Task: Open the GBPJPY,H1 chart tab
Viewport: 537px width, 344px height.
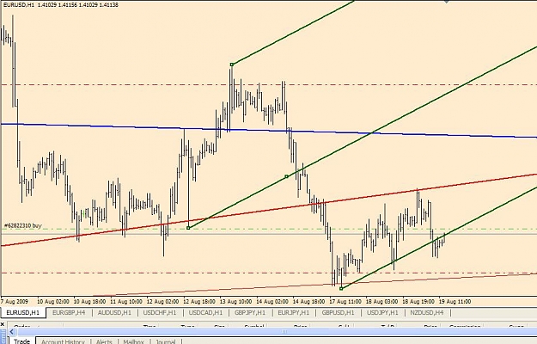Action: [250, 312]
